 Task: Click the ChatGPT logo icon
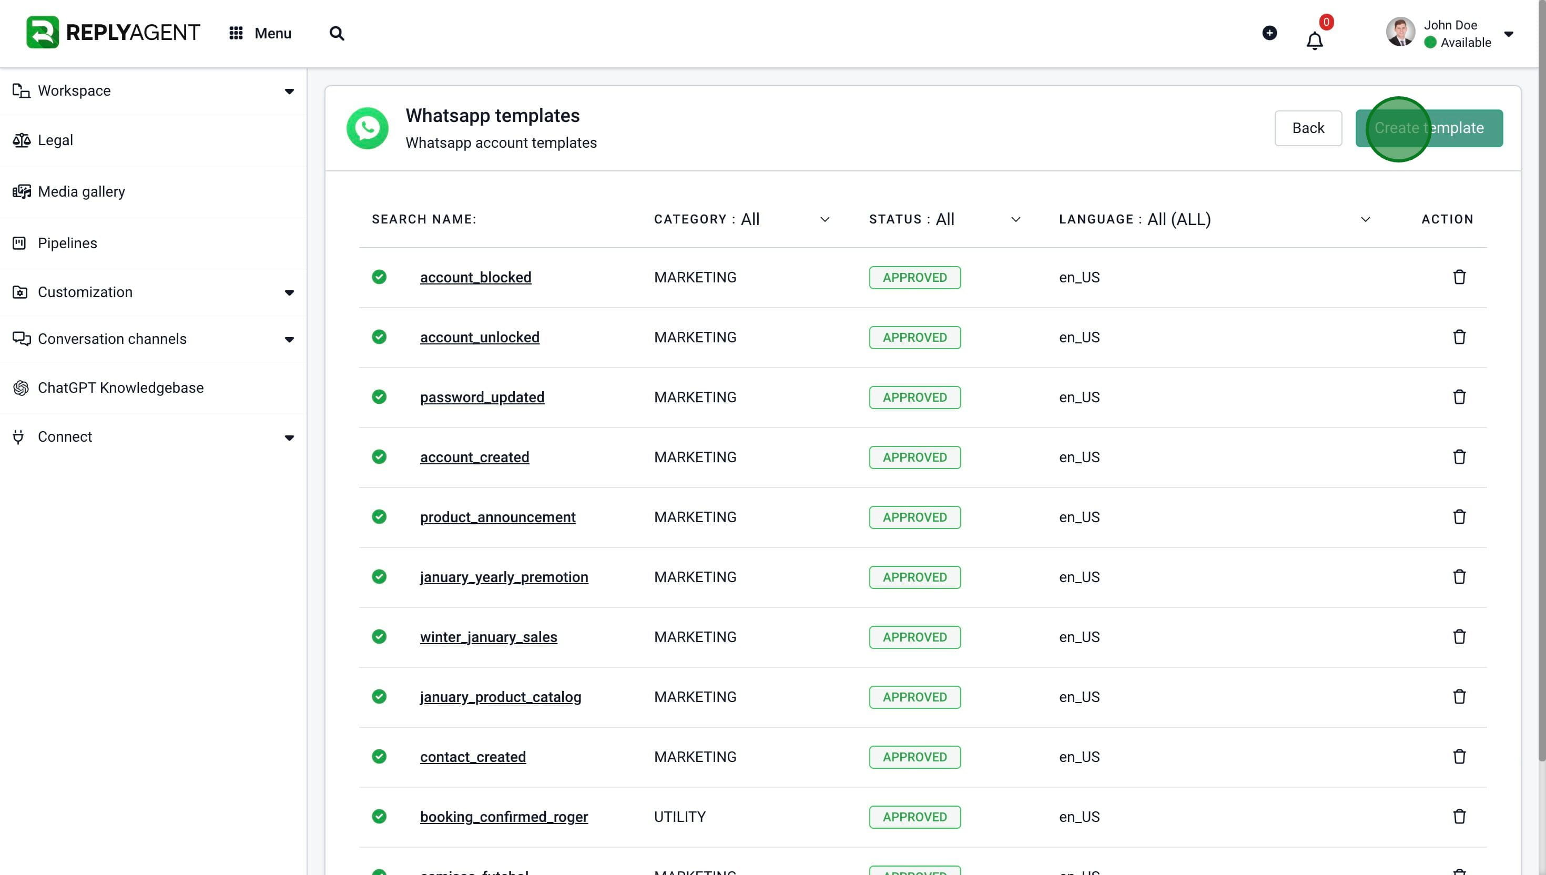pos(21,388)
